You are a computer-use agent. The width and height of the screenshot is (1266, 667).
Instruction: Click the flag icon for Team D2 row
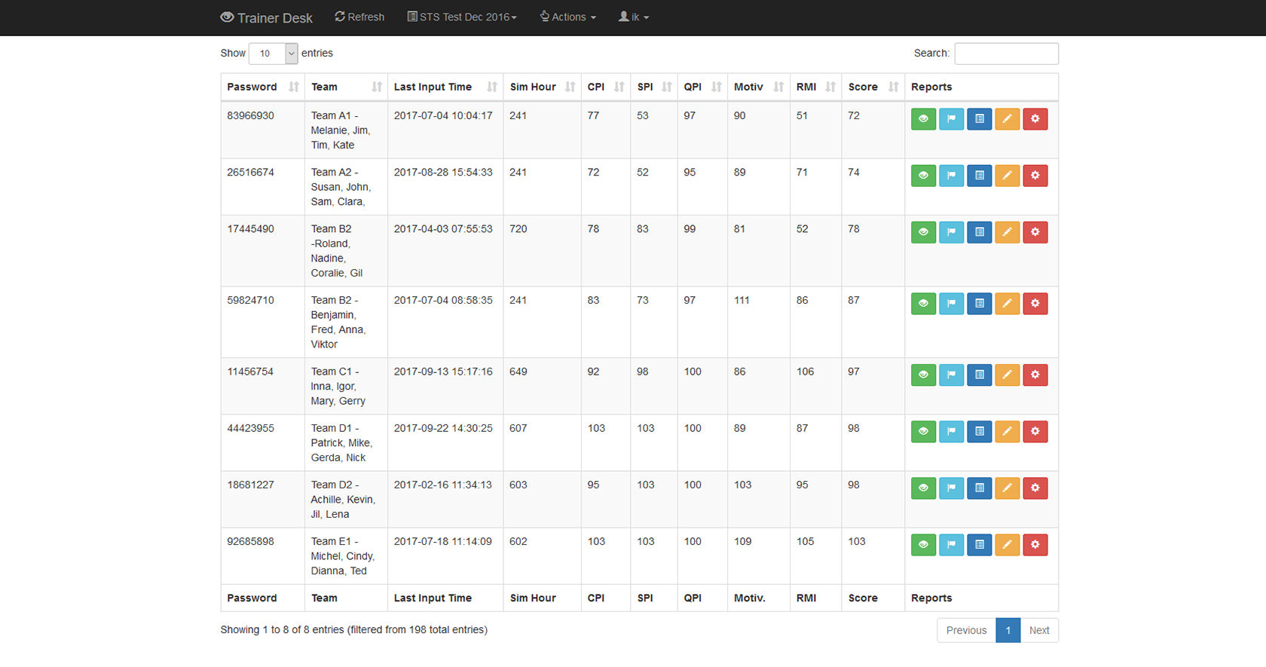tap(951, 488)
